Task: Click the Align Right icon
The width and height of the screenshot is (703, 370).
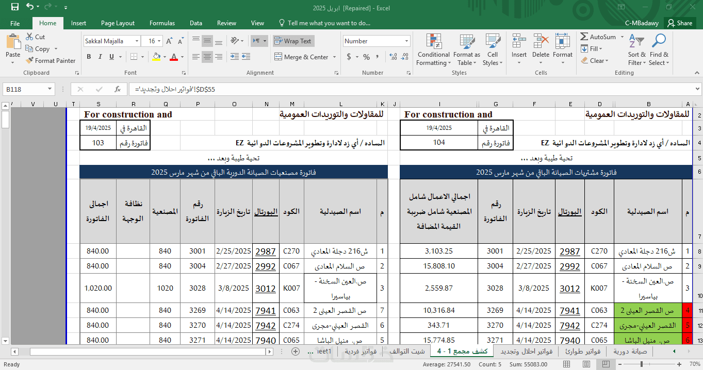Action: click(x=219, y=57)
